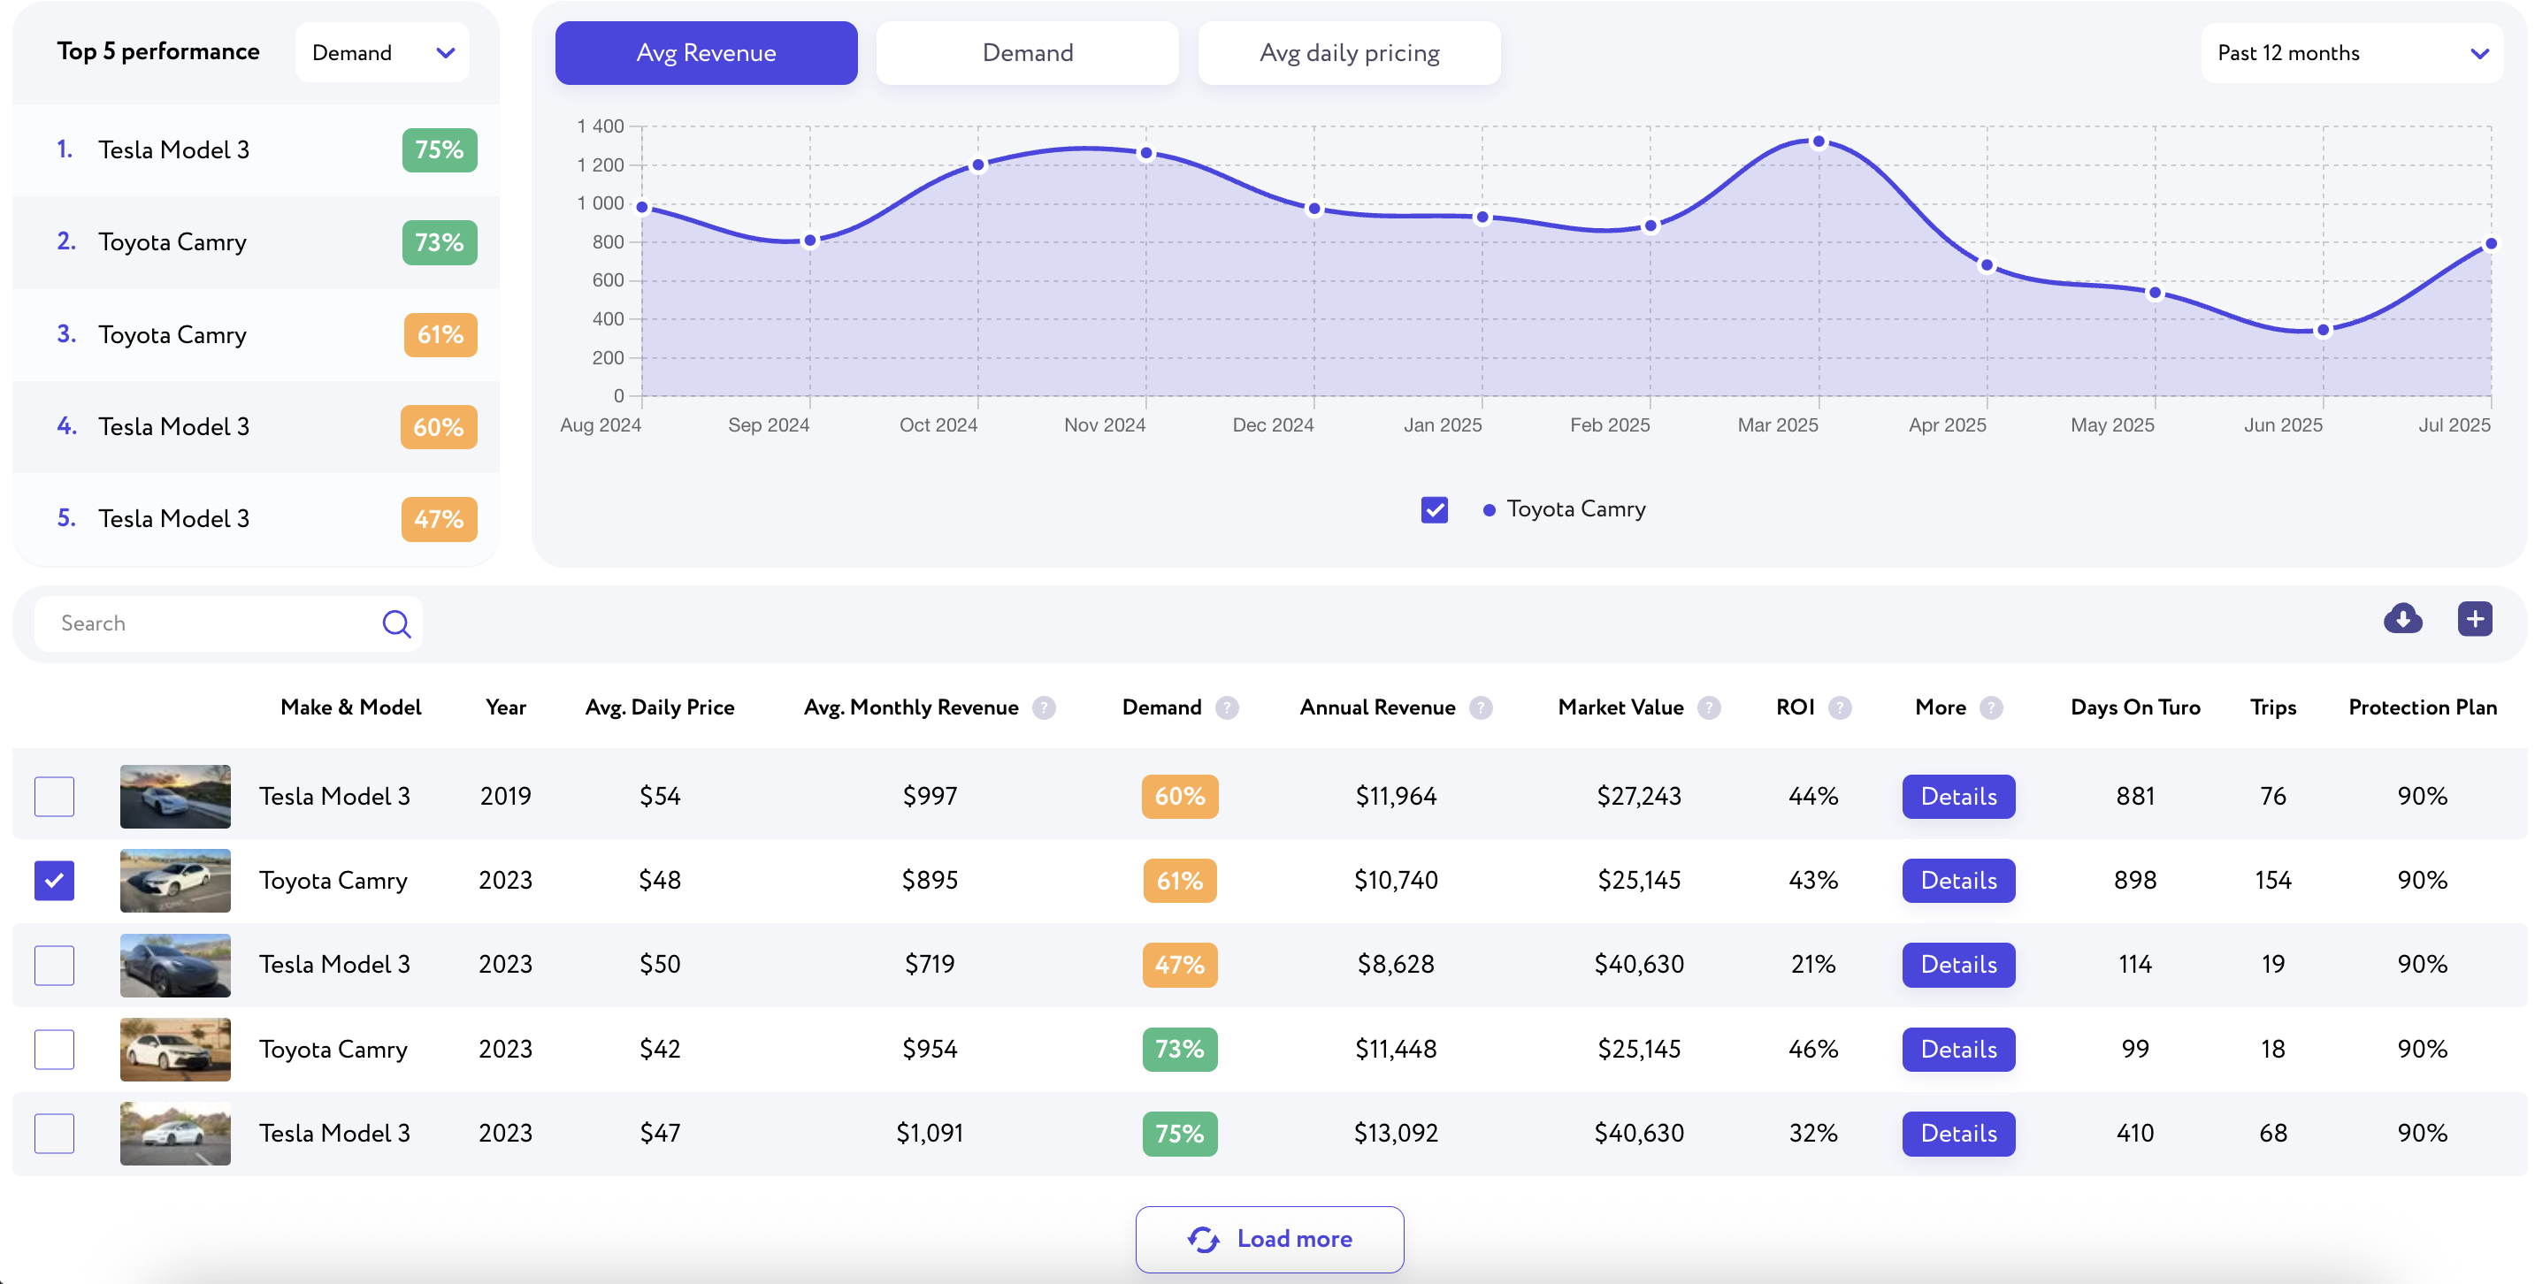The height and width of the screenshot is (1284, 2535).
Task: Click the Toyota Camry legend label
Action: pyautogui.click(x=1575, y=509)
